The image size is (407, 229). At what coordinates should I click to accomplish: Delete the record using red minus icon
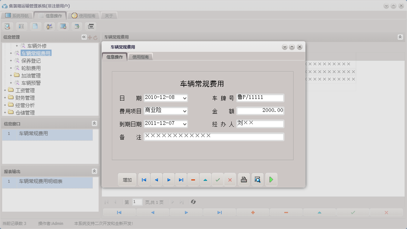[193, 180]
